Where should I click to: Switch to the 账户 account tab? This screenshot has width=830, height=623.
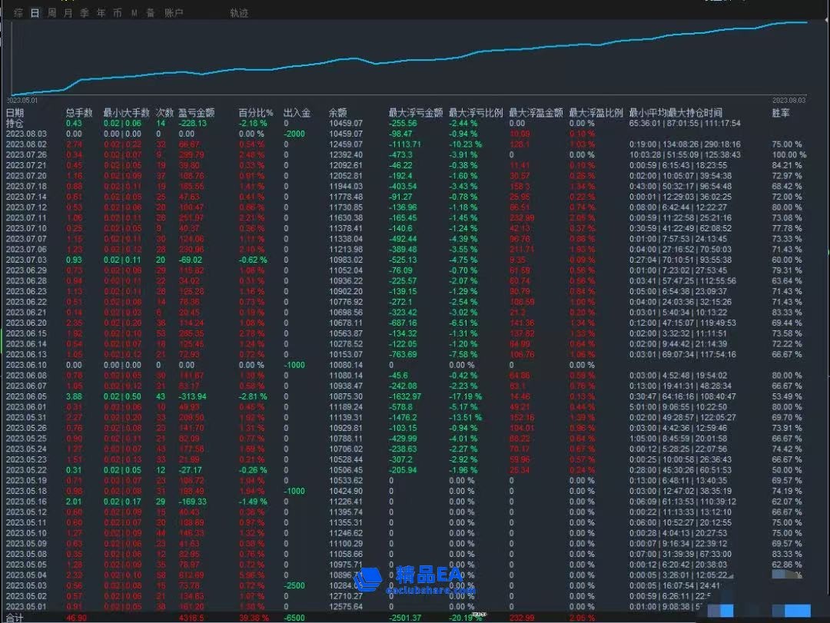click(174, 13)
